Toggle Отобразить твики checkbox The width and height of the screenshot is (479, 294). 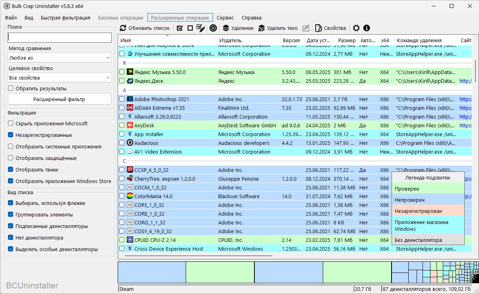pyautogui.click(x=11, y=169)
